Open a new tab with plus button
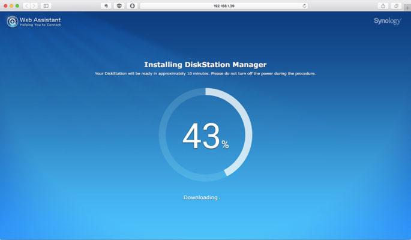Image resolution: width=411 pixels, height=240 pixels. [x=407, y=8]
